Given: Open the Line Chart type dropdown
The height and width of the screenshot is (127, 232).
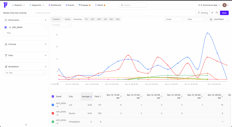Looking at the screenshot, I should point(218,19).
